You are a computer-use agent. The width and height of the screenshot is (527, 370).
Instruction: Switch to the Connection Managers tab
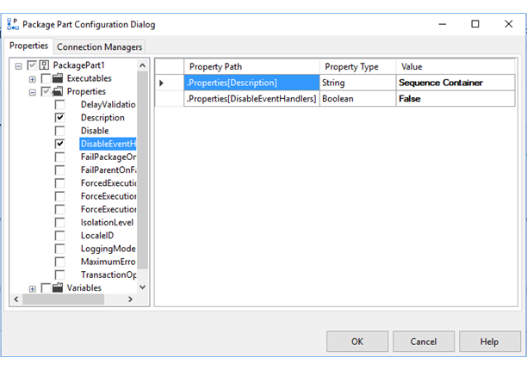coord(99,46)
